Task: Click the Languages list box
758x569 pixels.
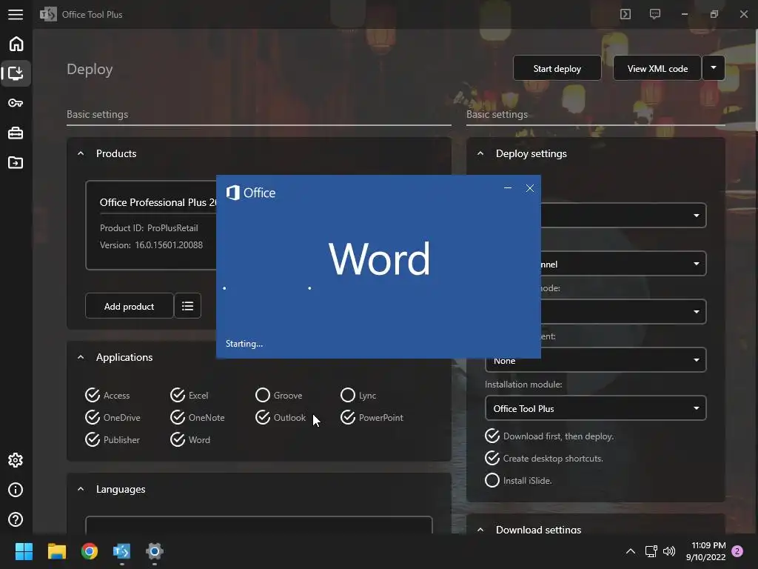Action: click(258, 525)
